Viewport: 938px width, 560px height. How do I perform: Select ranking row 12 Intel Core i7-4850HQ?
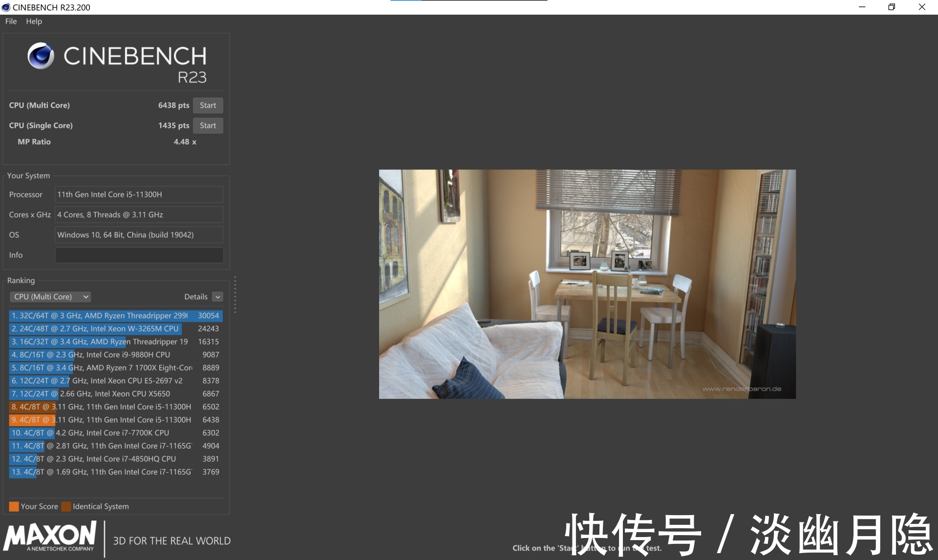(116, 459)
